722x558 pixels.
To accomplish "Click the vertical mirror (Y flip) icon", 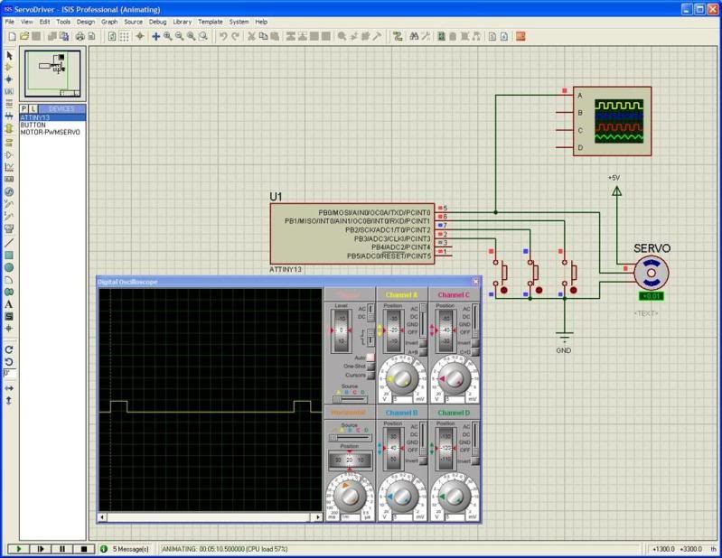I will [x=9, y=401].
